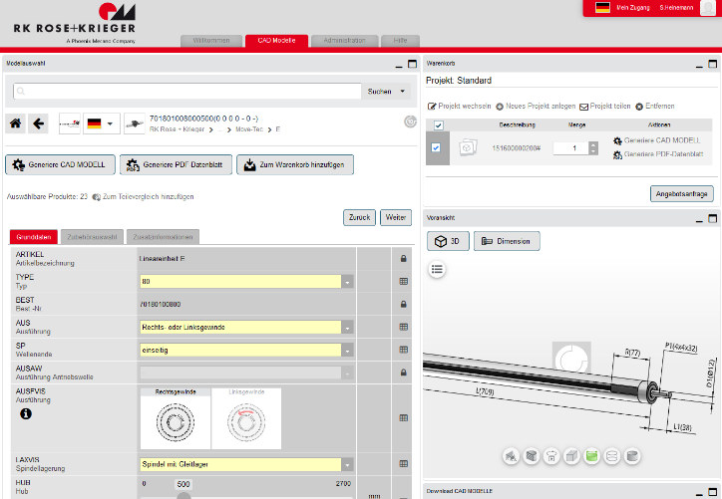Screen dimensions: 722x499
Task: Open the table icon in the AUSFVIS row
Action: pos(403,418)
